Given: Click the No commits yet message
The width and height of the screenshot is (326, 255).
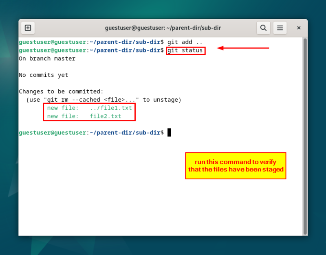Looking at the screenshot, I should [x=43, y=75].
